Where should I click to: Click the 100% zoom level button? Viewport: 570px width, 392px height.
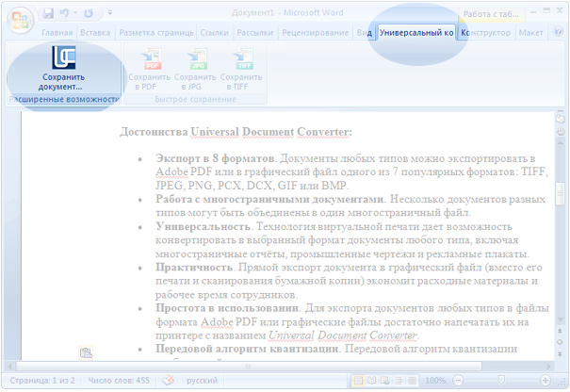[435, 381]
